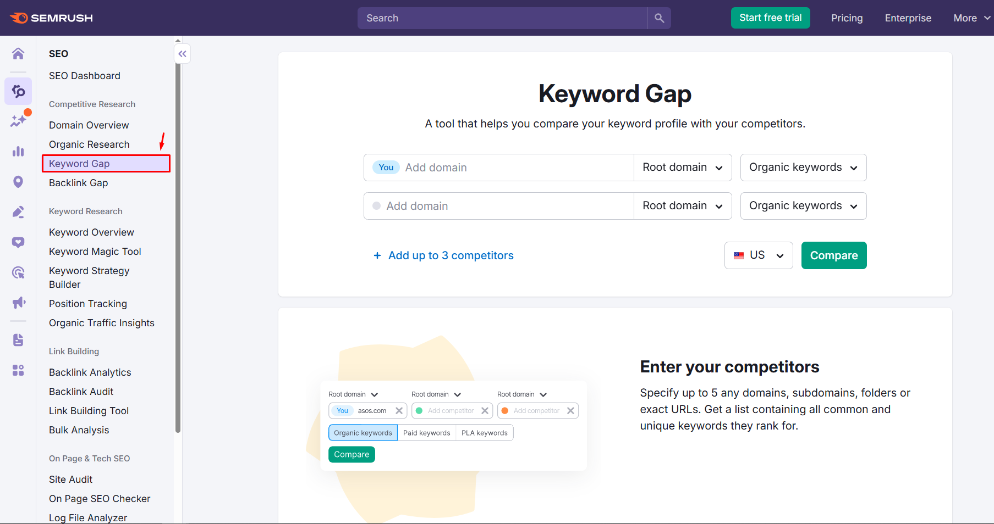The width and height of the screenshot is (994, 524).
Task: Expand second row's Organic keywords dropdown
Action: point(803,206)
